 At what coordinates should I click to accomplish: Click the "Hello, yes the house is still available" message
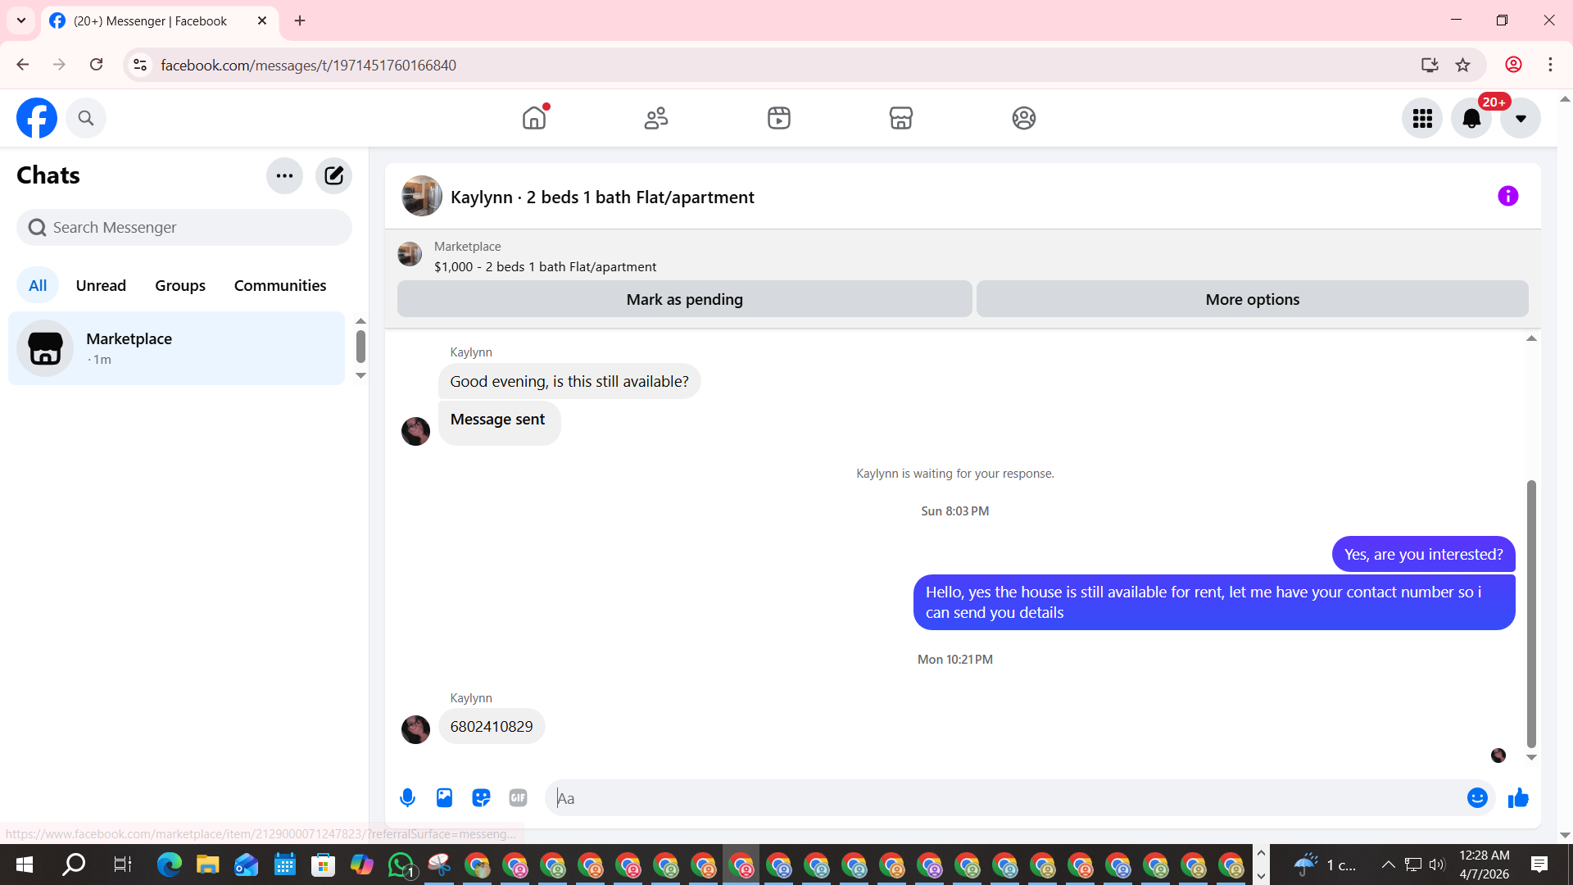[1214, 602]
